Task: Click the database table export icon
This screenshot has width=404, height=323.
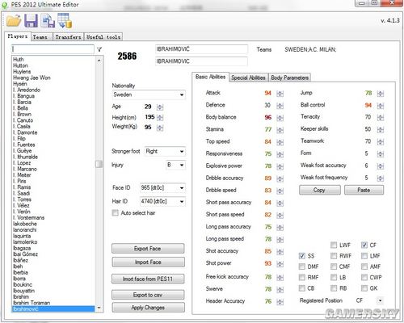Action: coord(65,21)
